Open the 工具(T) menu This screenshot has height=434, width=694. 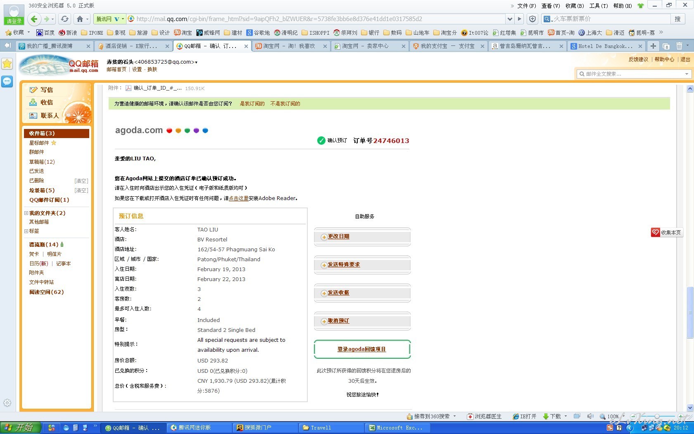(599, 6)
